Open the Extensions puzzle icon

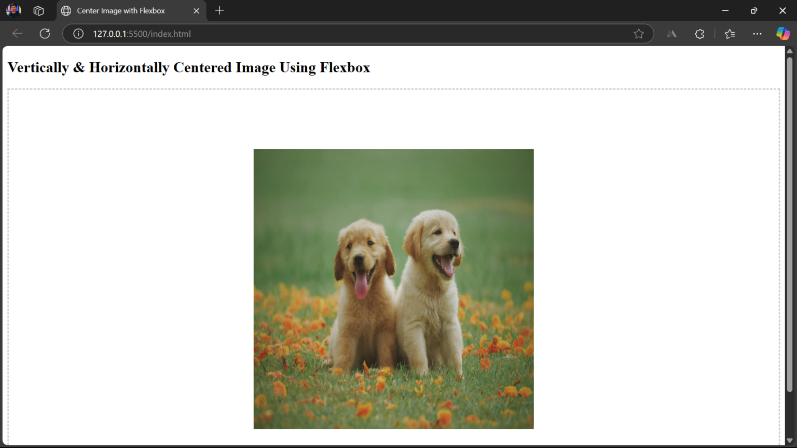click(x=699, y=34)
